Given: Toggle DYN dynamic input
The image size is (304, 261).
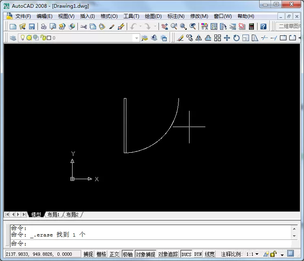Looking at the screenshot, I should 198,254.
